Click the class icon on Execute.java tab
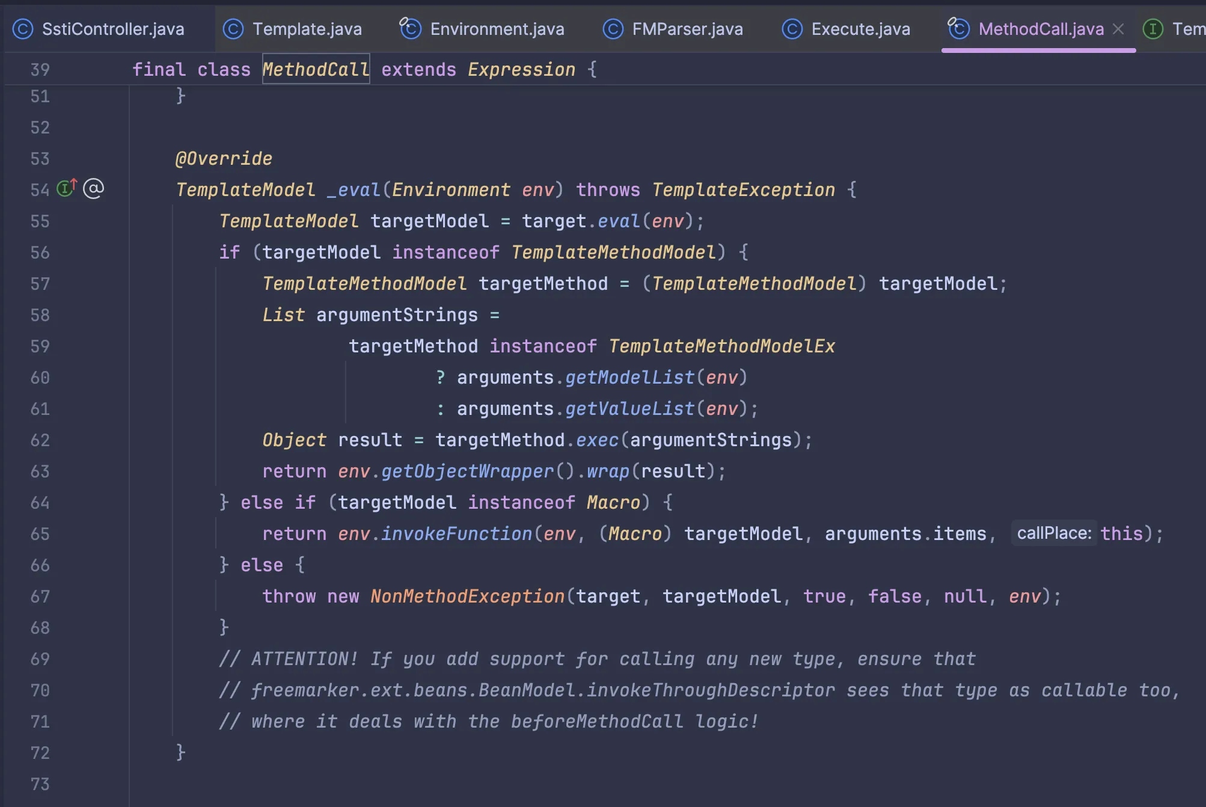1206x807 pixels. pyautogui.click(x=792, y=29)
